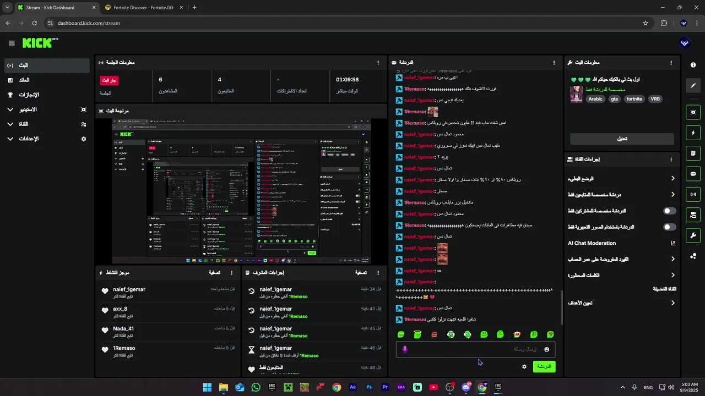Click axx_8 in activity feed

(120, 309)
